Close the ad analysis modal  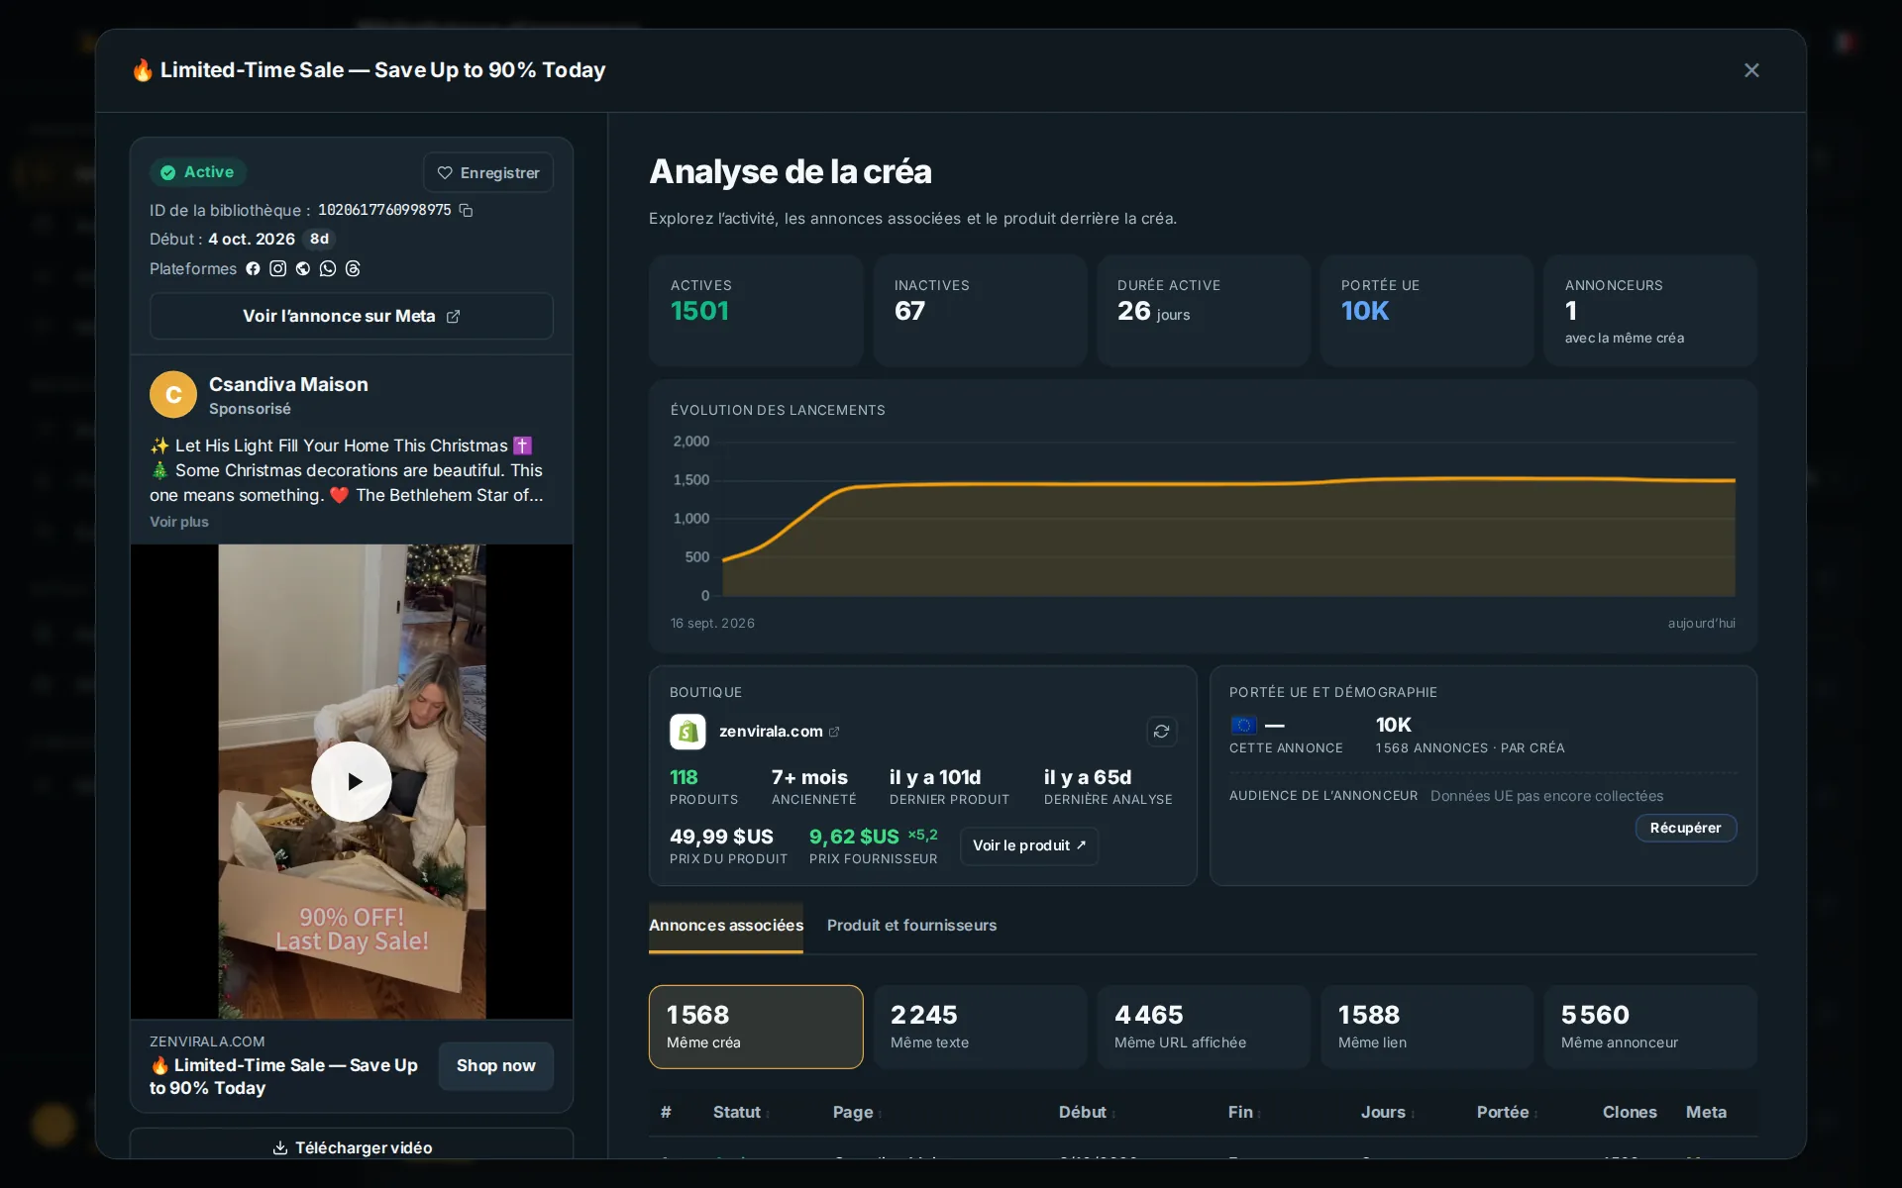click(x=1751, y=70)
